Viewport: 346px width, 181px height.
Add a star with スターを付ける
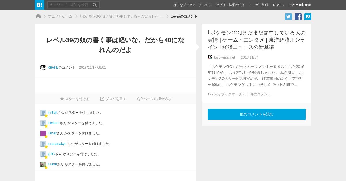pos(75,99)
